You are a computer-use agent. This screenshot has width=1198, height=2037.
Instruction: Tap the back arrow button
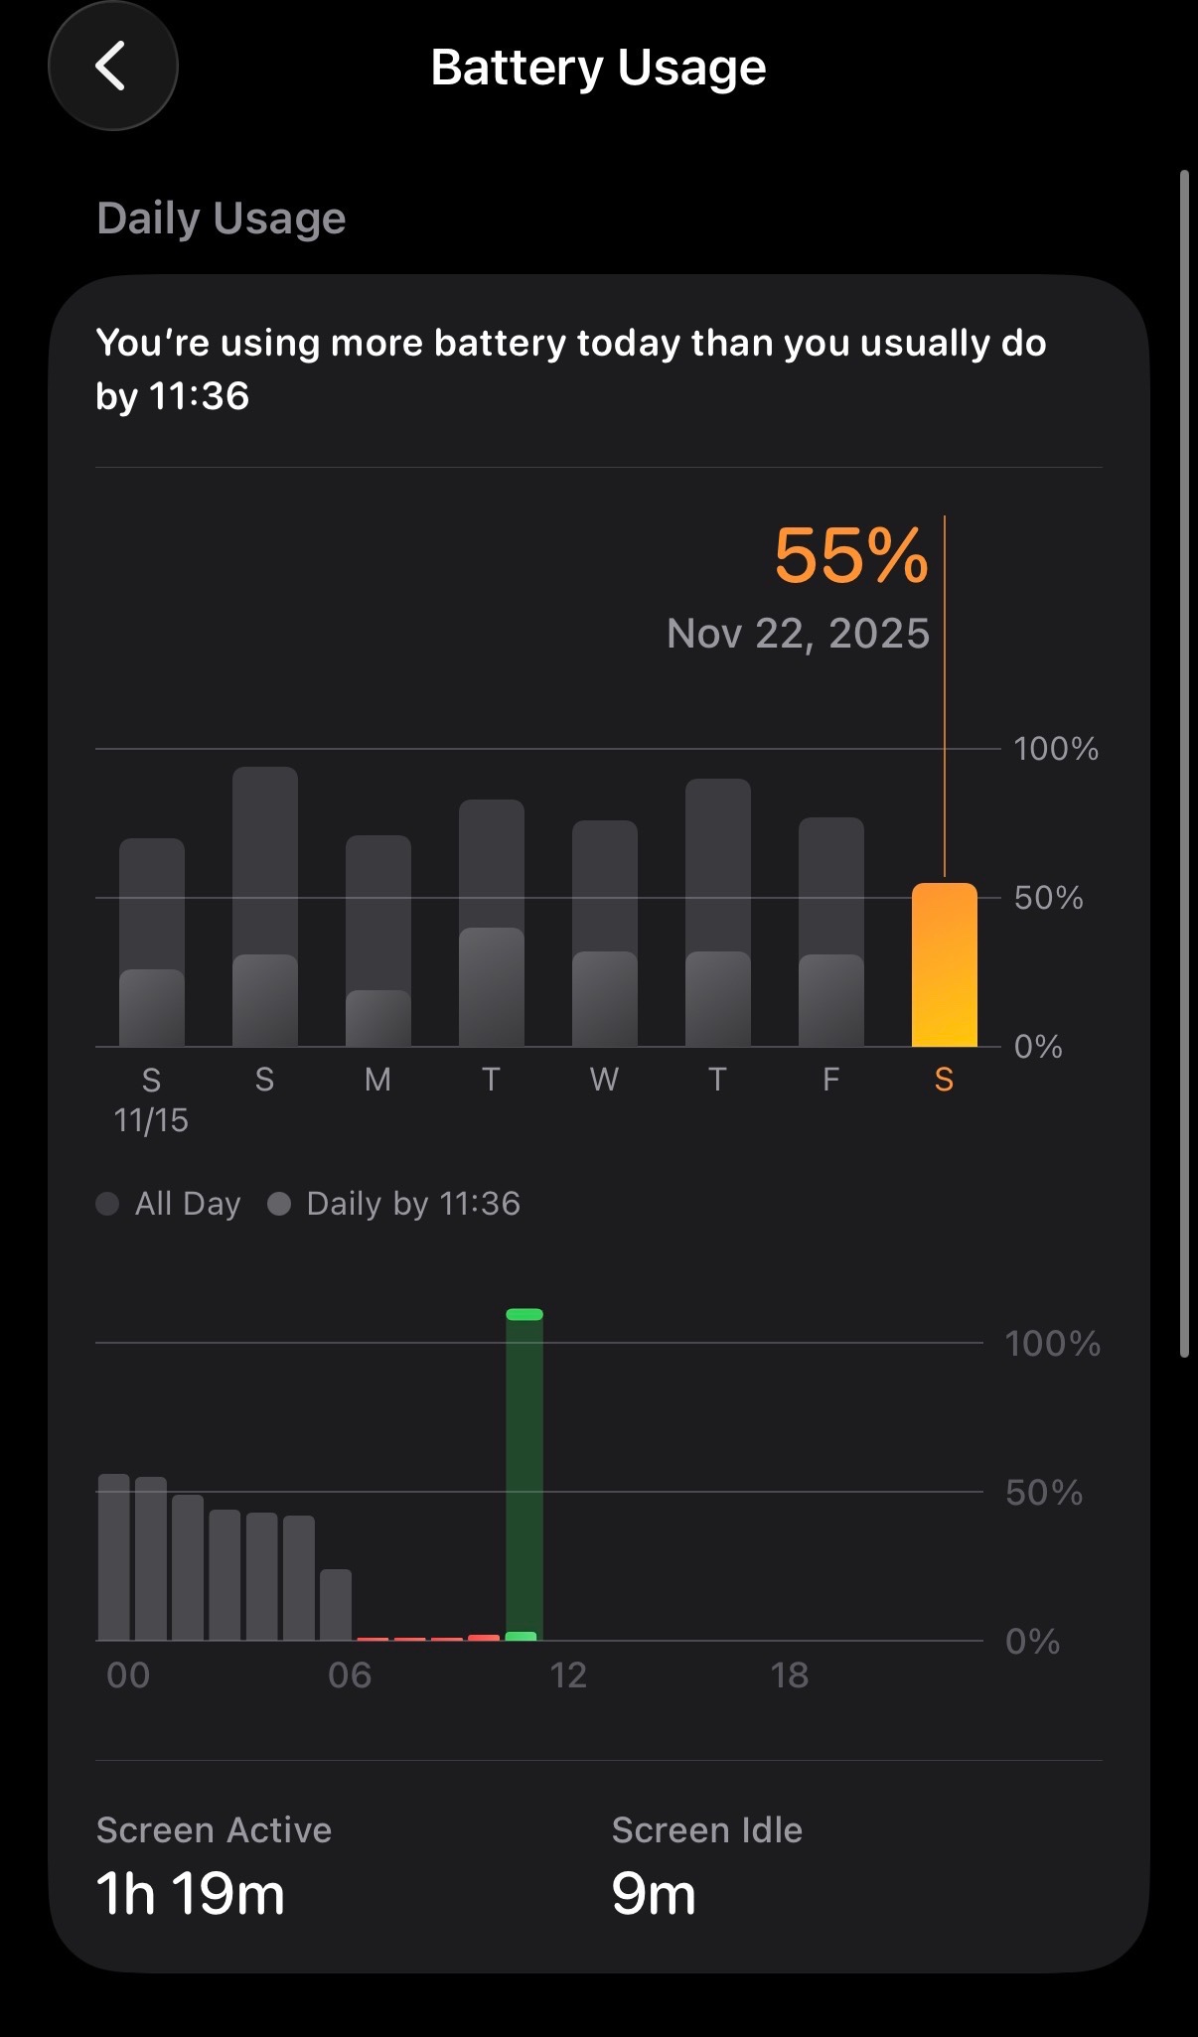[x=112, y=67]
